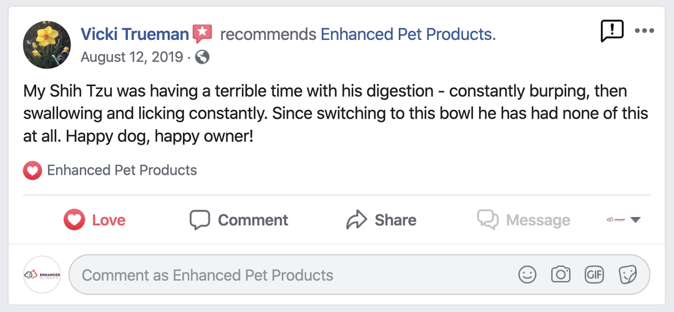Toggle the Love reaction on this post
This screenshot has height=312, width=674.
pos(95,220)
